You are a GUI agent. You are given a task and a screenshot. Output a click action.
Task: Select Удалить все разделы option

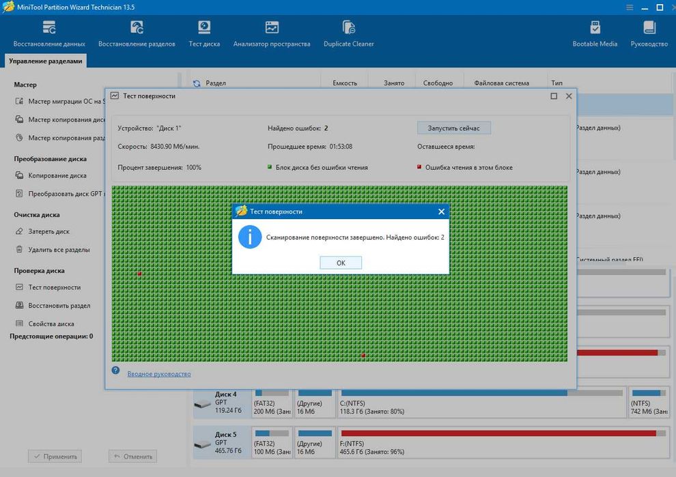(53, 250)
